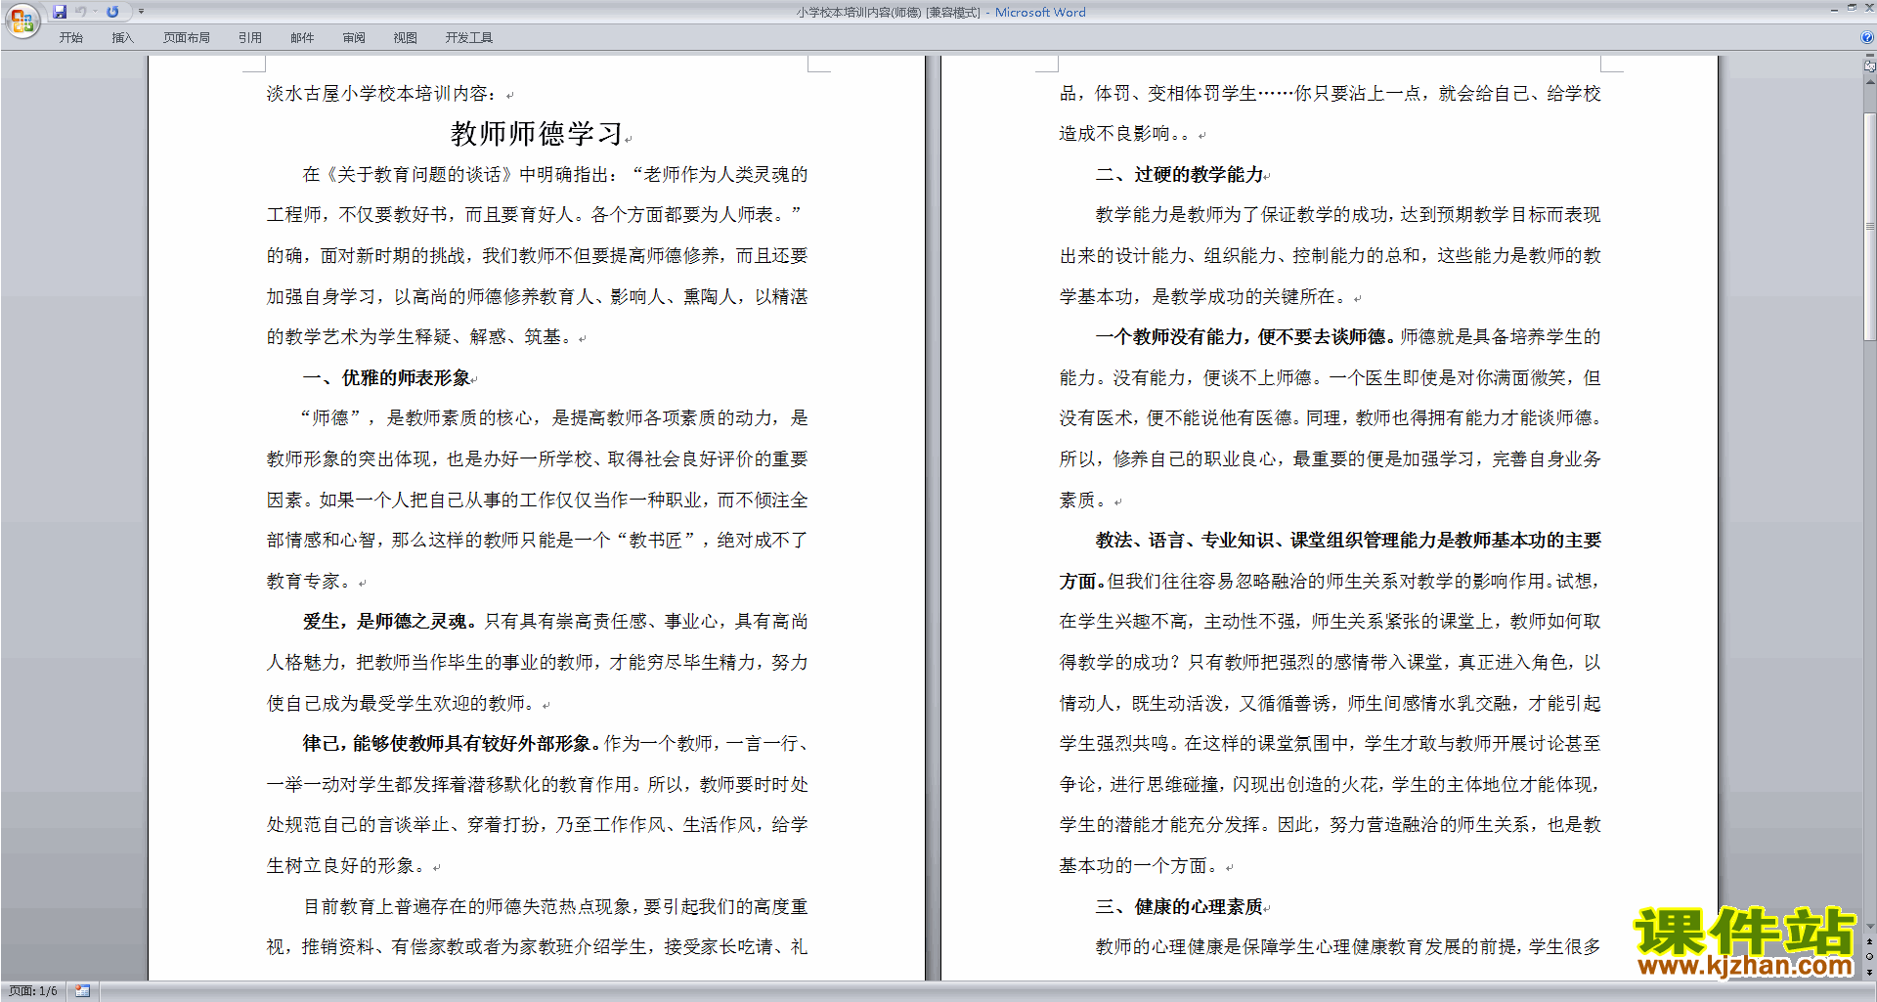Viewport: 1877px width, 1002px height.
Task: Expand Customize Quick Access Toolbar menu
Action: click(x=141, y=12)
